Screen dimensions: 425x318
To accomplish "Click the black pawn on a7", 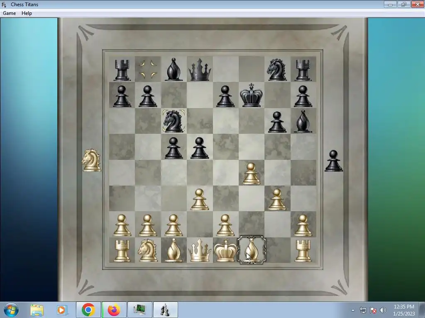I will (x=122, y=96).
